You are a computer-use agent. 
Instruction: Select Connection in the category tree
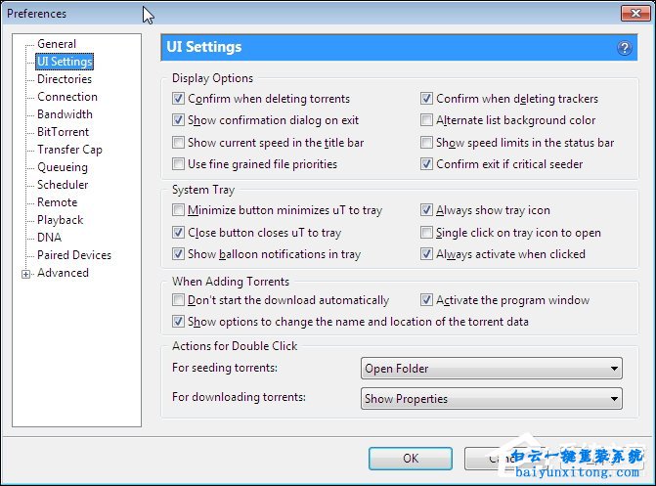[x=67, y=97]
